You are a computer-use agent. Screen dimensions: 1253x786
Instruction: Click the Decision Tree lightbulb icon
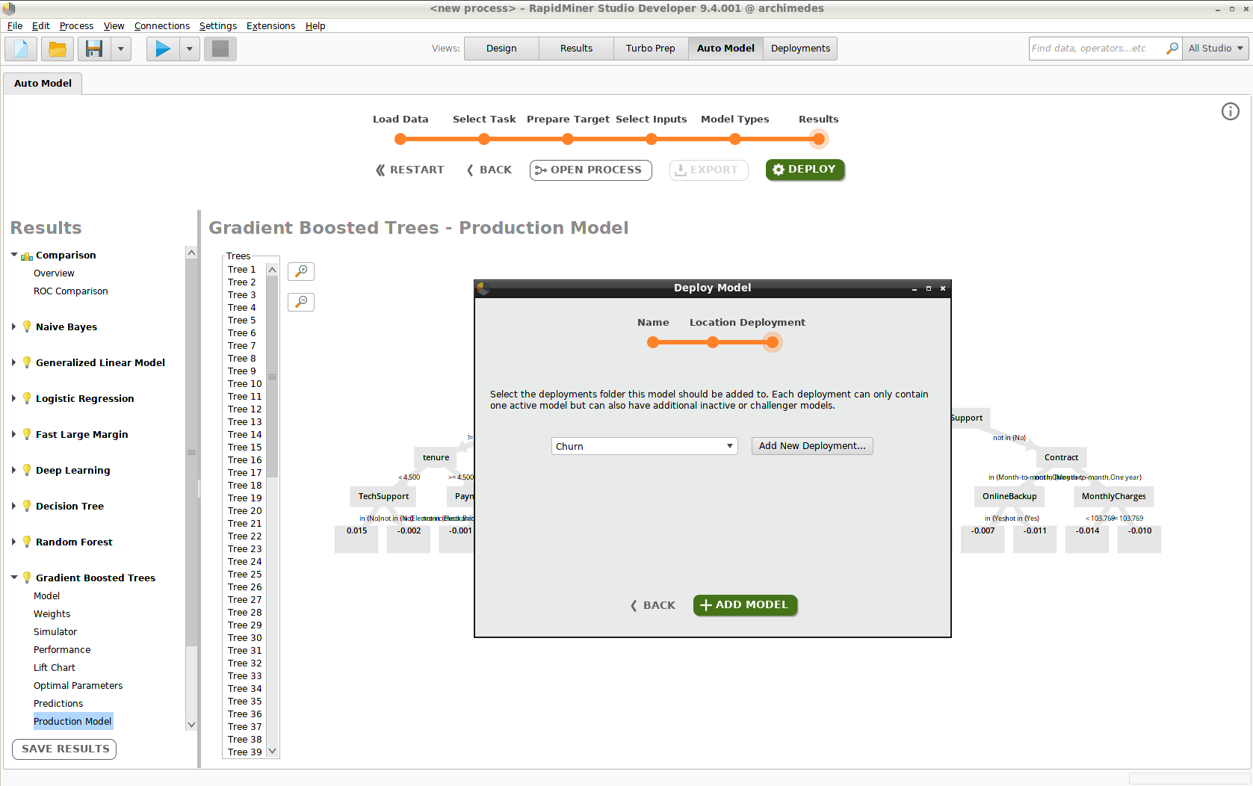point(27,506)
